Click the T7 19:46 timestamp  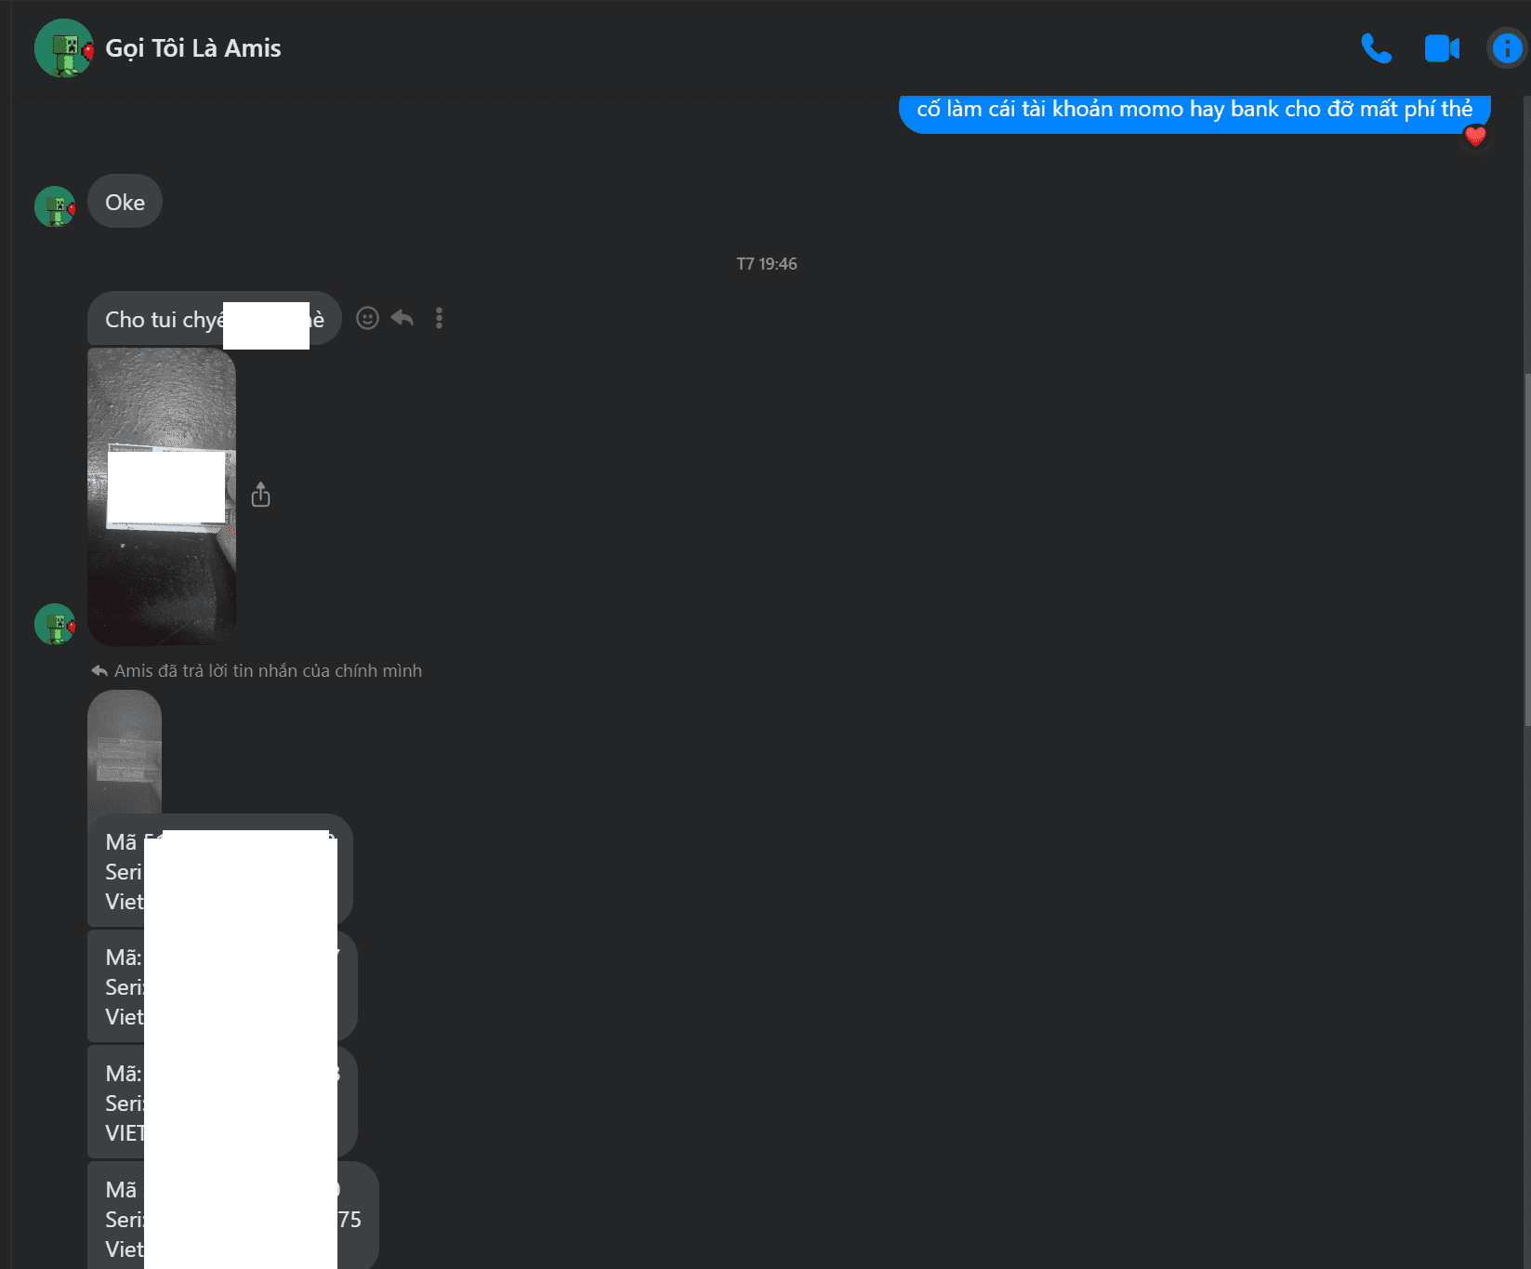[x=766, y=264]
